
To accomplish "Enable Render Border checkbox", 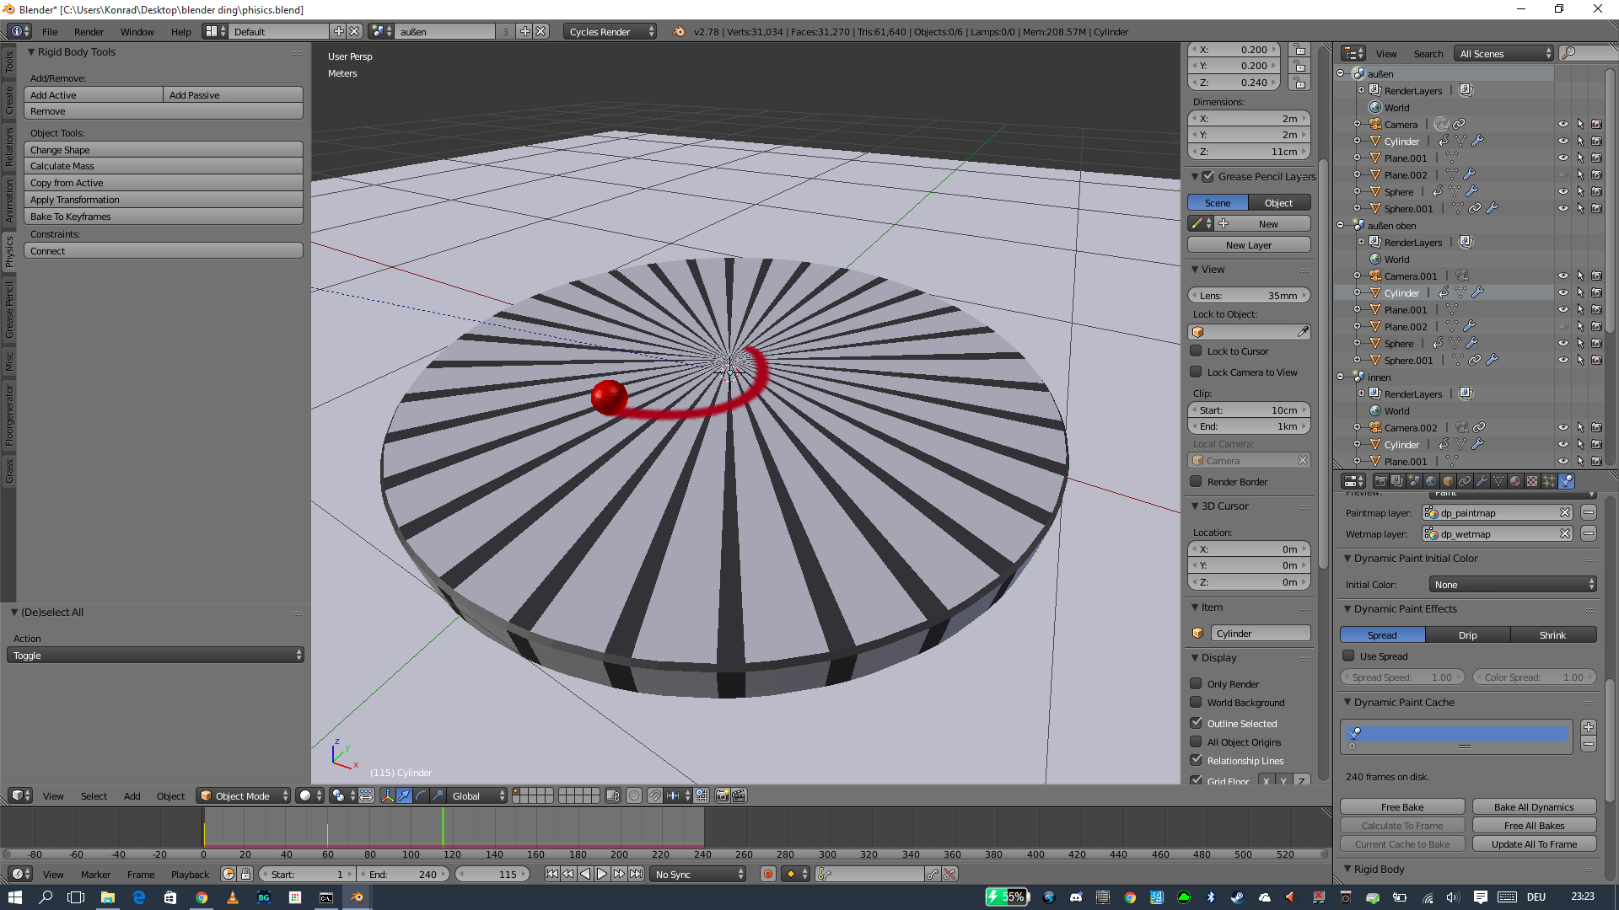I will tap(1196, 481).
